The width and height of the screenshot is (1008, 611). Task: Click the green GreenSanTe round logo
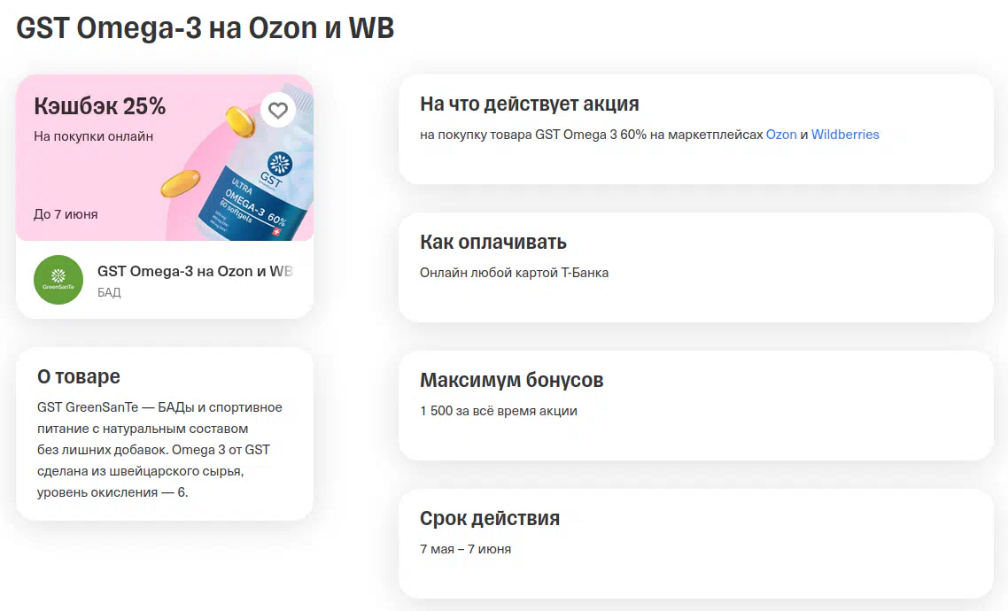click(58, 280)
